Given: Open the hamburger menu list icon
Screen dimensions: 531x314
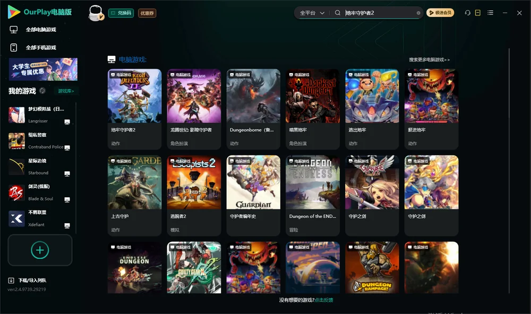Looking at the screenshot, I should coord(490,13).
